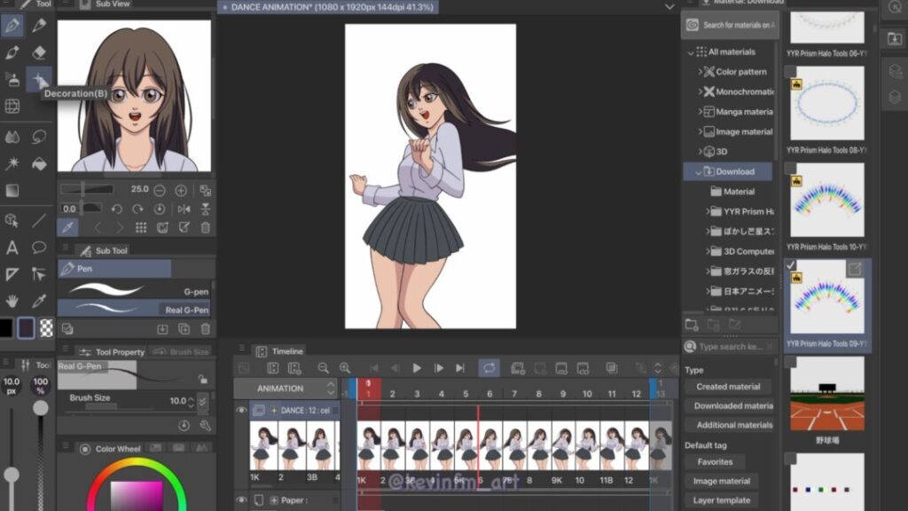908x511 pixels.
Task: Select the Decoration tool
Action: 39,79
